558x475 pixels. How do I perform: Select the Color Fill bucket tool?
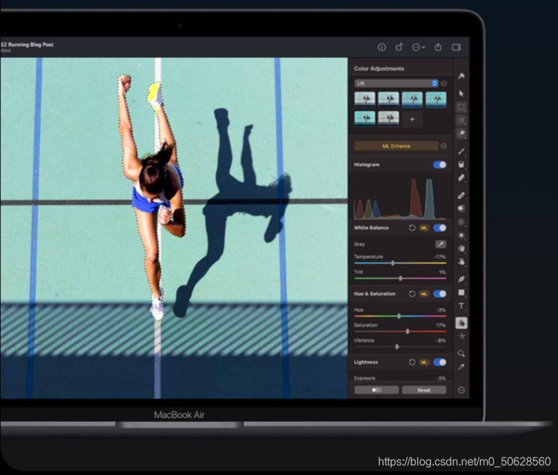tap(461, 165)
